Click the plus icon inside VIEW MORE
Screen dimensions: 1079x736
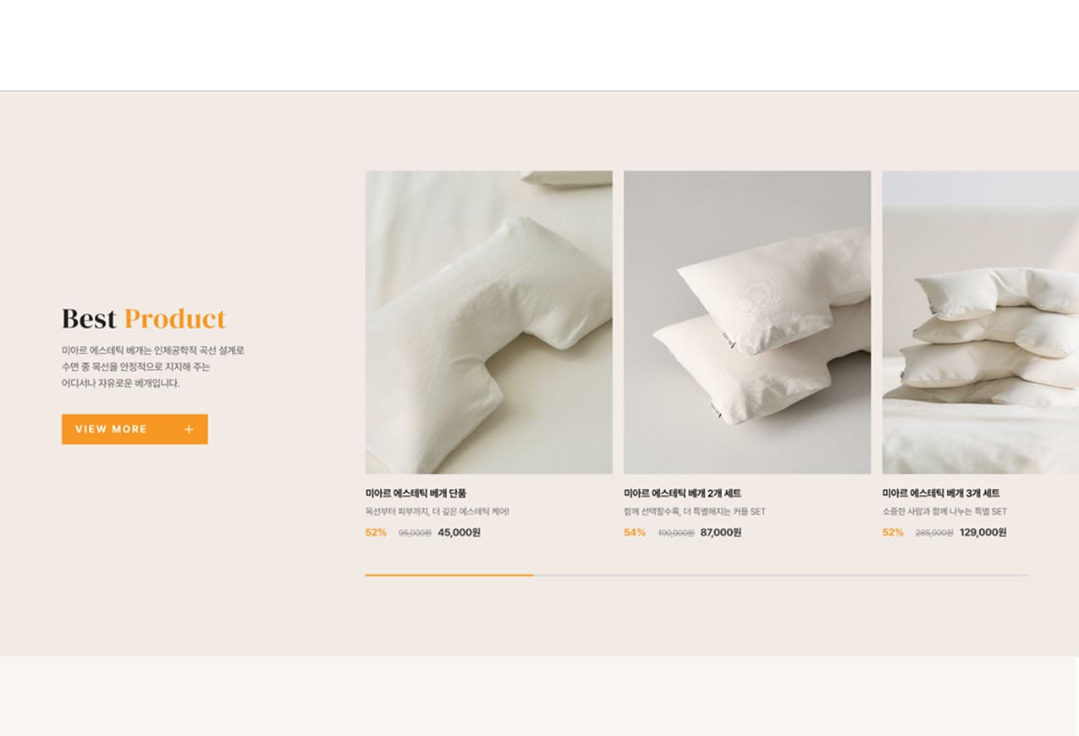(x=189, y=429)
